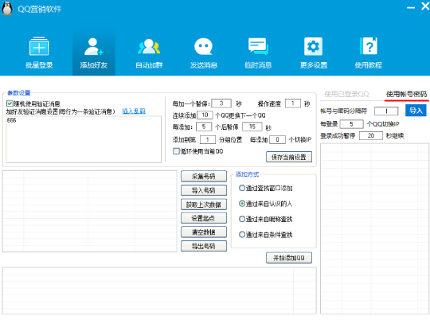The width and height of the screenshot is (430, 320).
Task: Click 保存当前设置 button
Action: (289, 157)
